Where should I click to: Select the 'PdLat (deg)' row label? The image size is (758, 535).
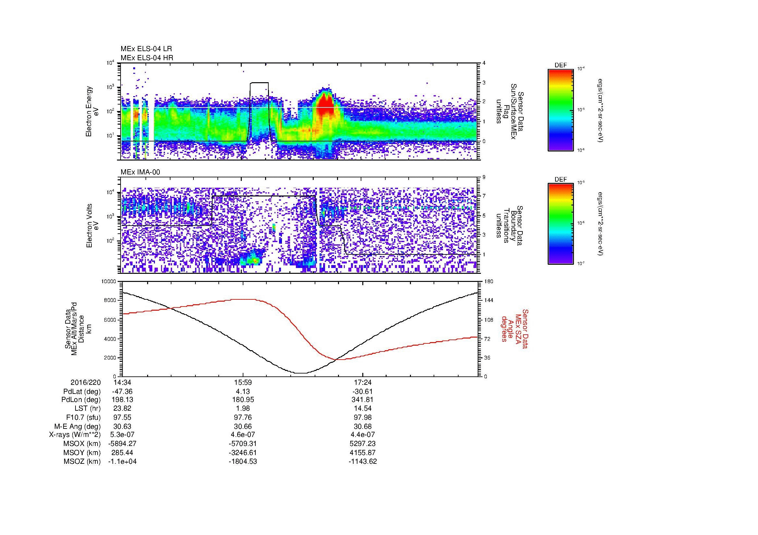point(82,392)
